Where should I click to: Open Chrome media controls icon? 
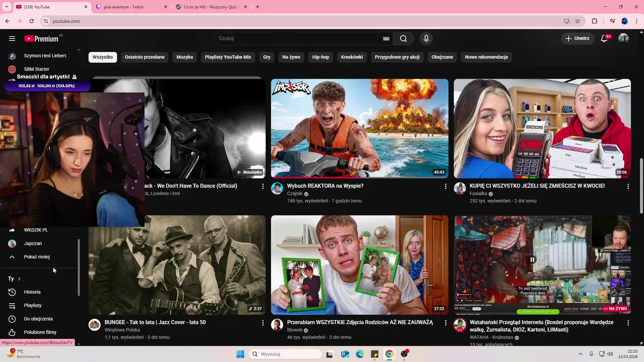coord(612,21)
